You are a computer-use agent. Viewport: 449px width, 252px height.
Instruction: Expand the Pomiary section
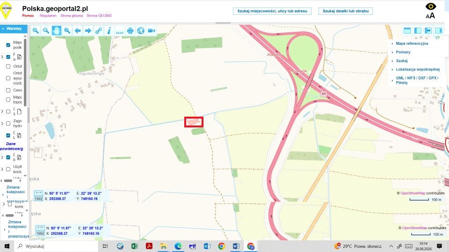tap(403, 52)
